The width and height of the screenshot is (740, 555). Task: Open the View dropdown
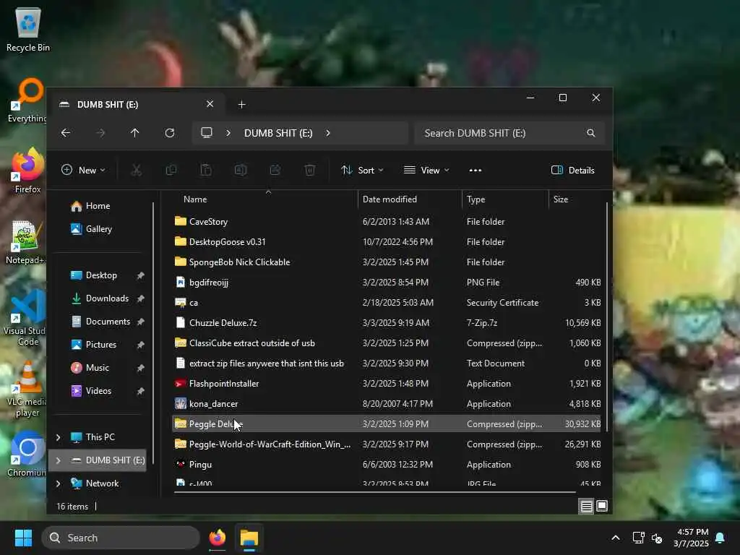tap(426, 170)
